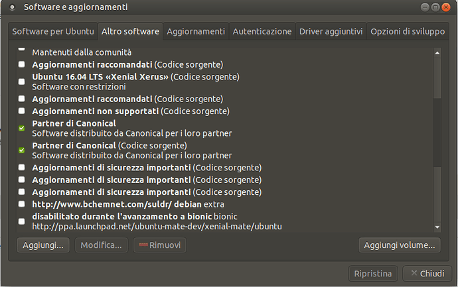Maximize the Software e aggiornamenti window
The image size is (458, 287).
(435, 7)
